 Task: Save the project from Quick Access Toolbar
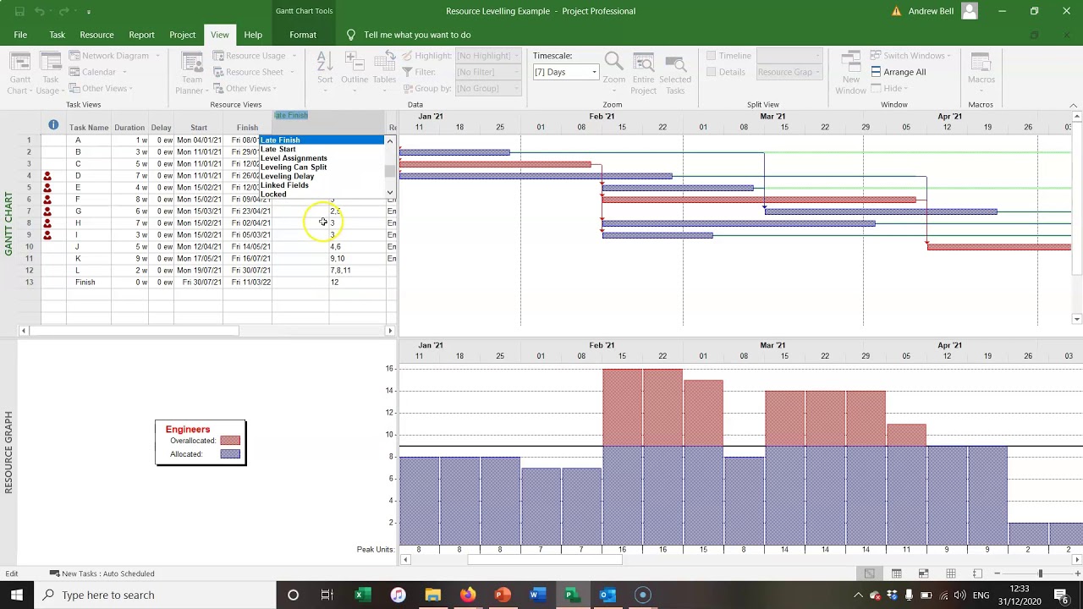click(x=19, y=11)
